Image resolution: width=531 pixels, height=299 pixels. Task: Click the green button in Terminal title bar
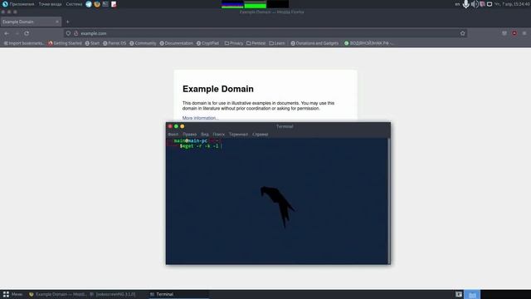(x=176, y=126)
